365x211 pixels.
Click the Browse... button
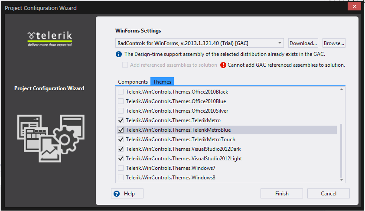click(334, 43)
